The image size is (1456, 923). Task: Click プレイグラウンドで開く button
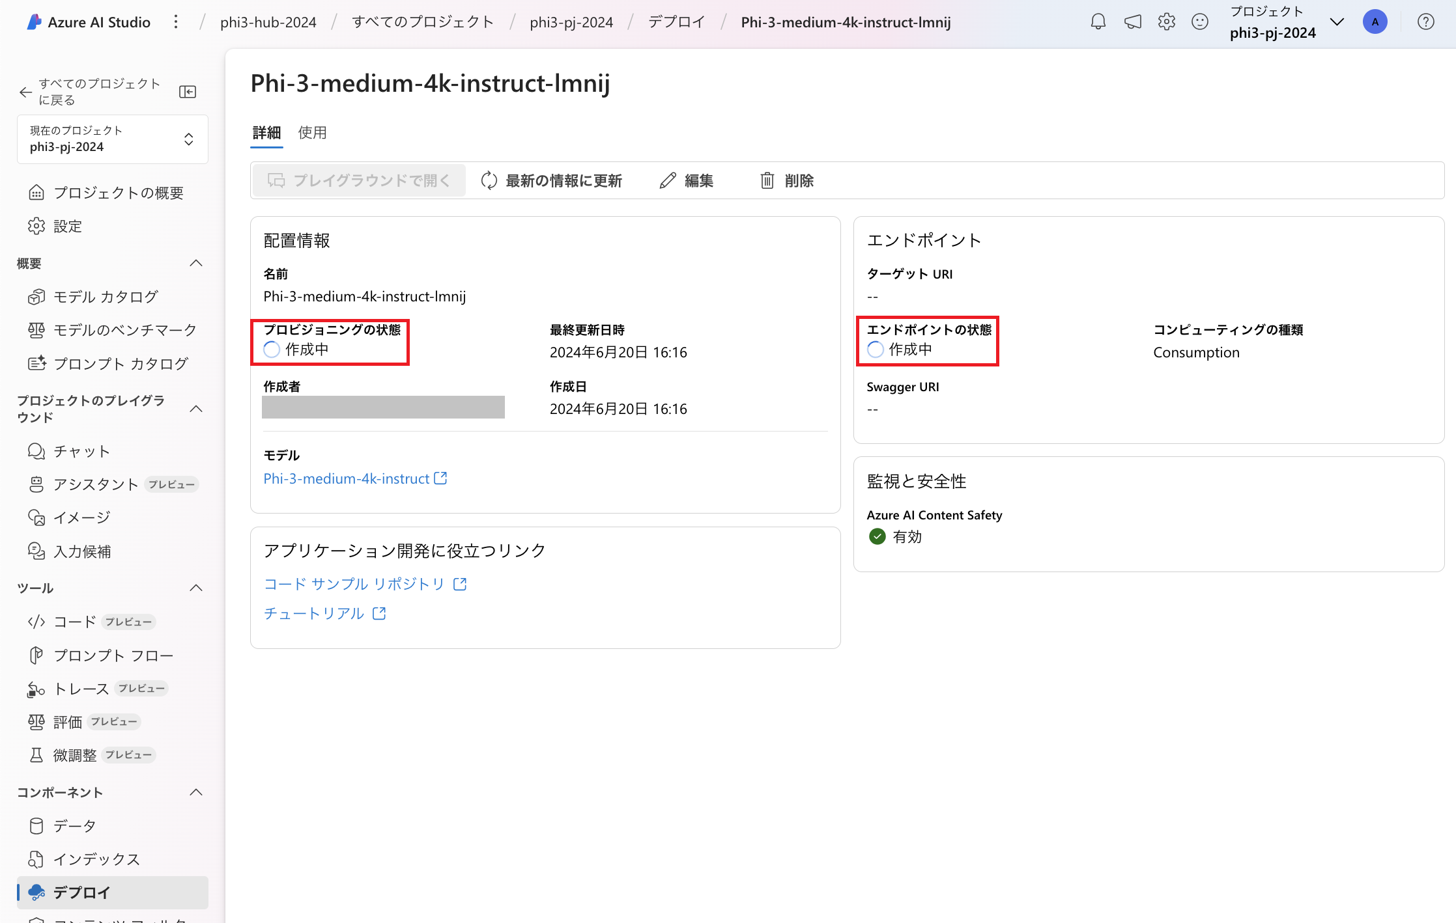pos(359,180)
